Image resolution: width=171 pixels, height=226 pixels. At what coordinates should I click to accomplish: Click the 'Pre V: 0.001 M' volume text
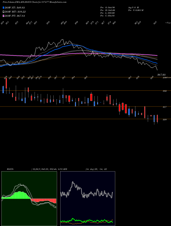pos(135,10)
